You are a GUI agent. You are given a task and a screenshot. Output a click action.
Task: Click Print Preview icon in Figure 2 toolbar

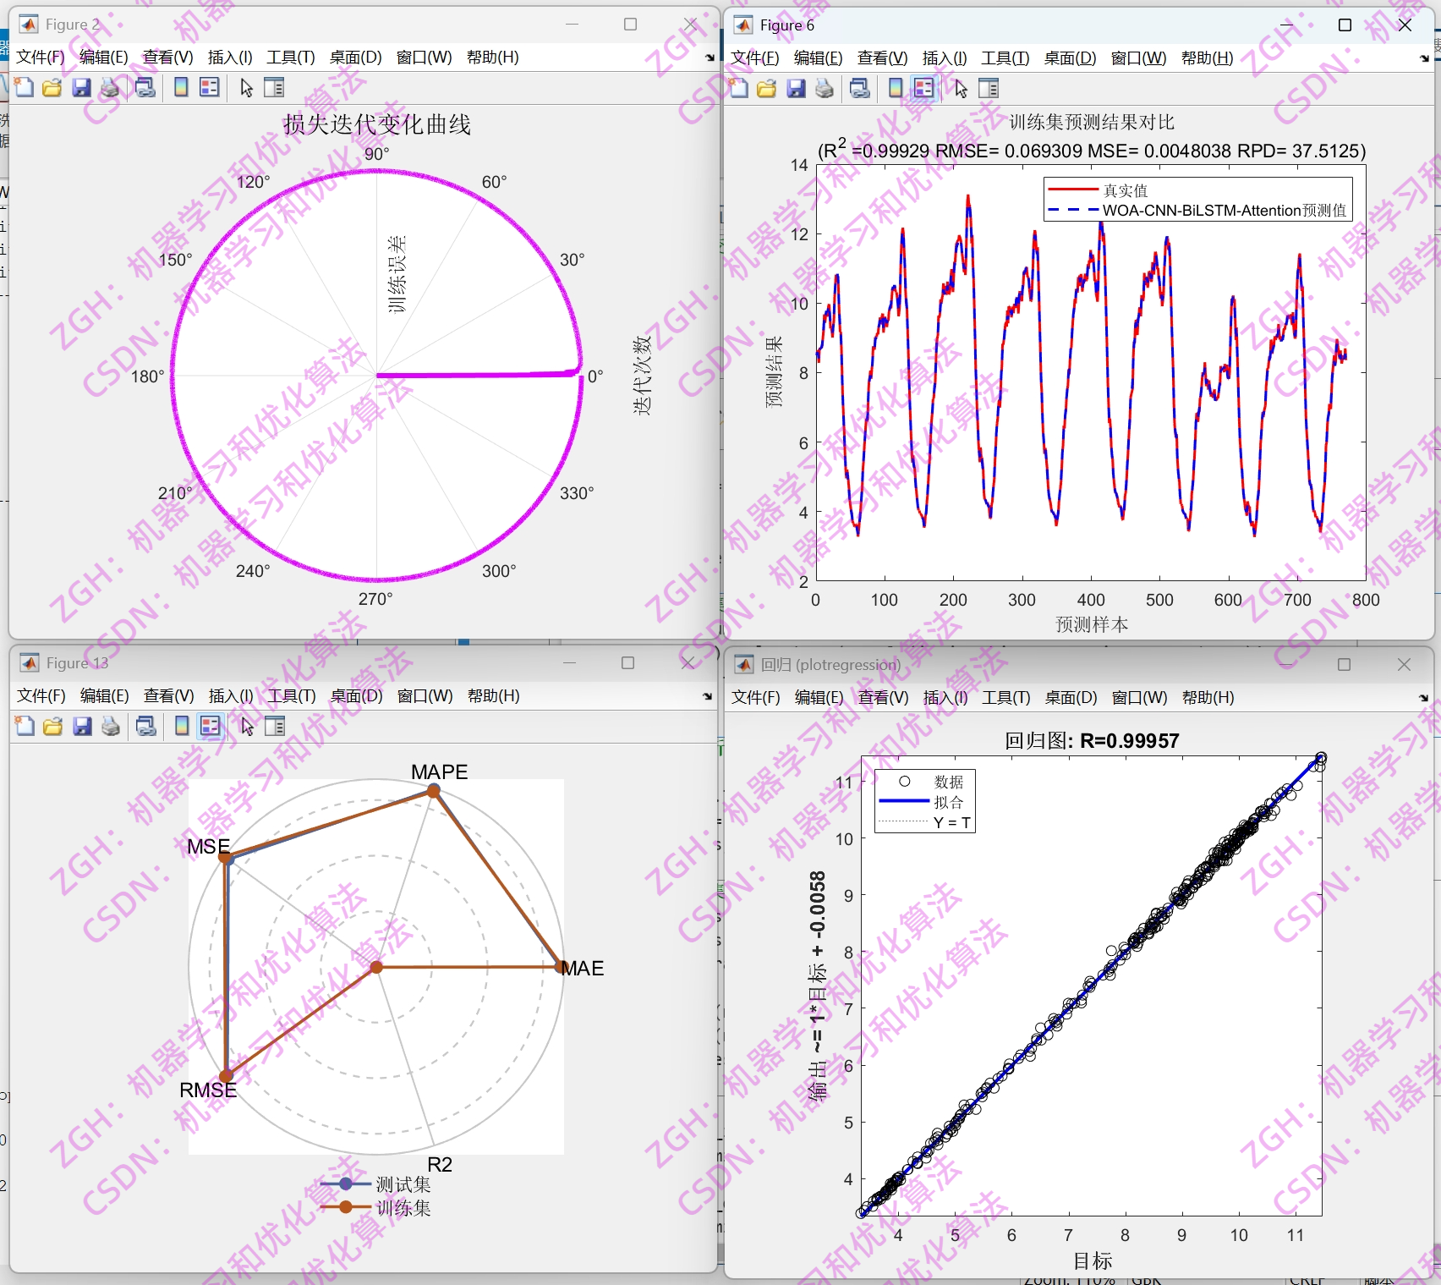pos(145,87)
